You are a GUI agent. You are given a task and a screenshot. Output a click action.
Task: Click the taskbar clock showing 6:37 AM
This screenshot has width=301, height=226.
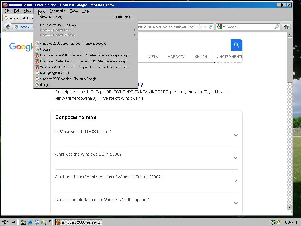pos(291,222)
